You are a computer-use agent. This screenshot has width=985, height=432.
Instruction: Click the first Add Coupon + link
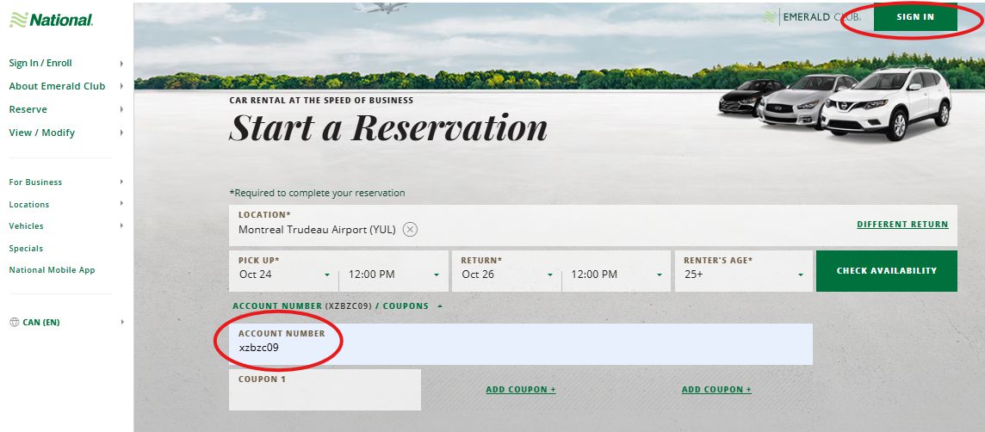click(521, 389)
